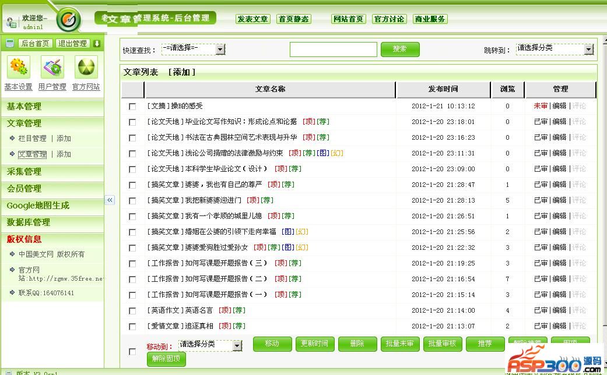Open the 发表文章 top menu
The width and height of the screenshot is (607, 375).
pyautogui.click(x=253, y=19)
